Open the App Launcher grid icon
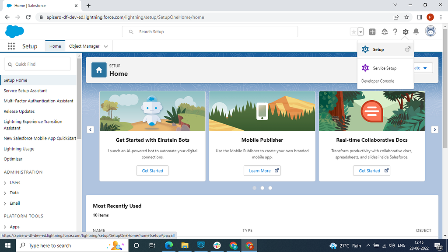The height and width of the screenshot is (252, 448). point(11,46)
